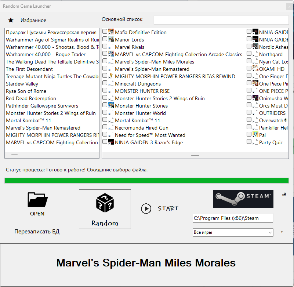The image size is (294, 287).
Task: Select Red Dead Redemption in favorites
Action: pyautogui.click(x=31, y=98)
